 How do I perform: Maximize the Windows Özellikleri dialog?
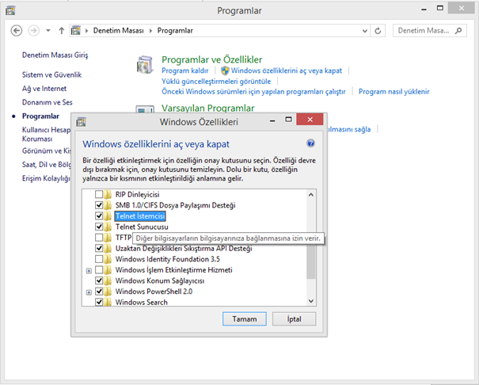[288, 120]
